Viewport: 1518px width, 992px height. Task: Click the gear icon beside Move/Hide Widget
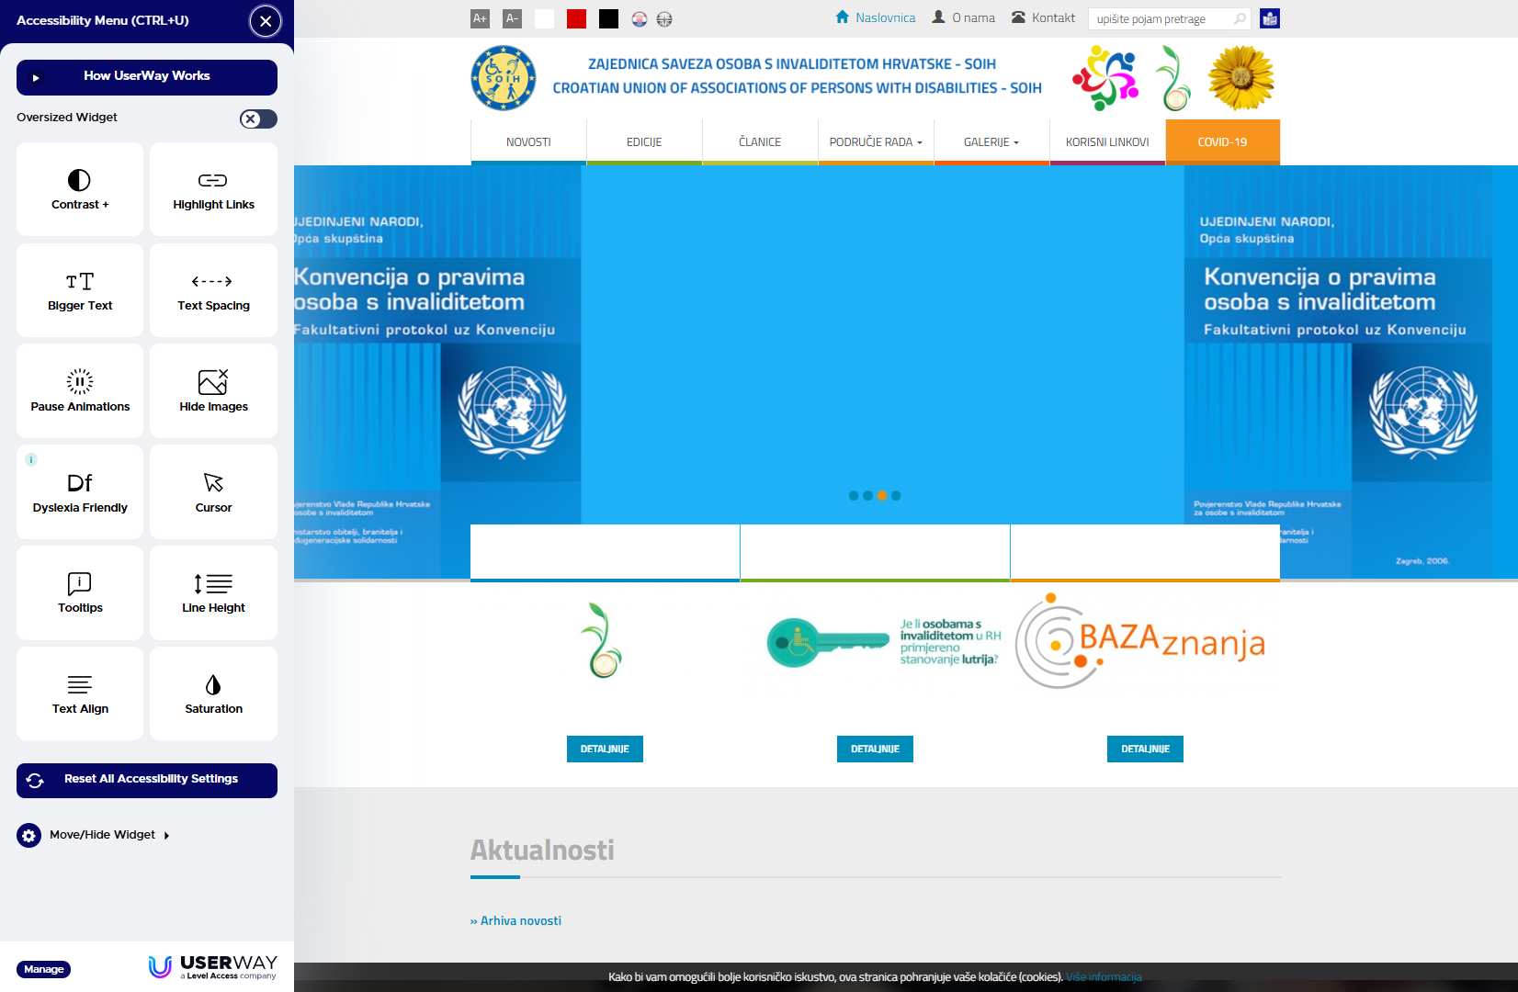(28, 835)
